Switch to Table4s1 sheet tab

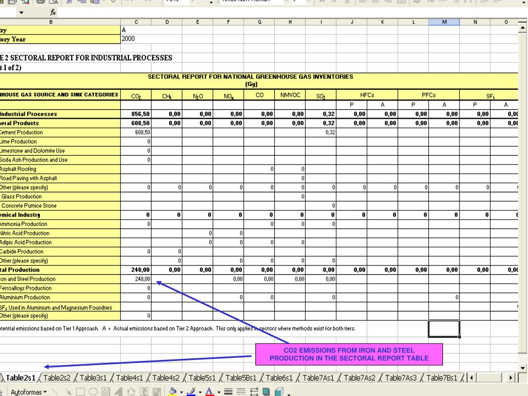pos(129,378)
